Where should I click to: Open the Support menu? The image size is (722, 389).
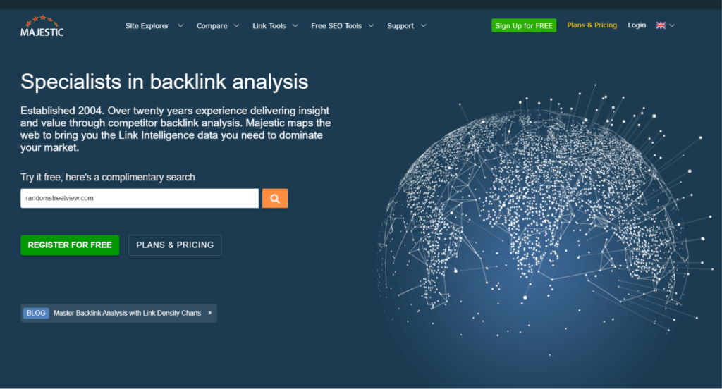coord(400,26)
